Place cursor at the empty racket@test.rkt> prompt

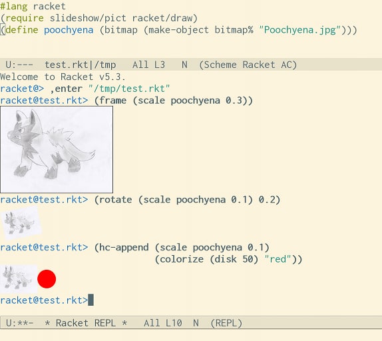click(91, 300)
